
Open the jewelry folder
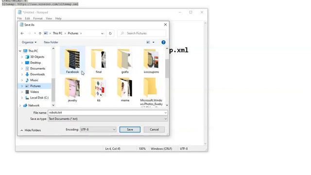pyautogui.click(x=72, y=89)
